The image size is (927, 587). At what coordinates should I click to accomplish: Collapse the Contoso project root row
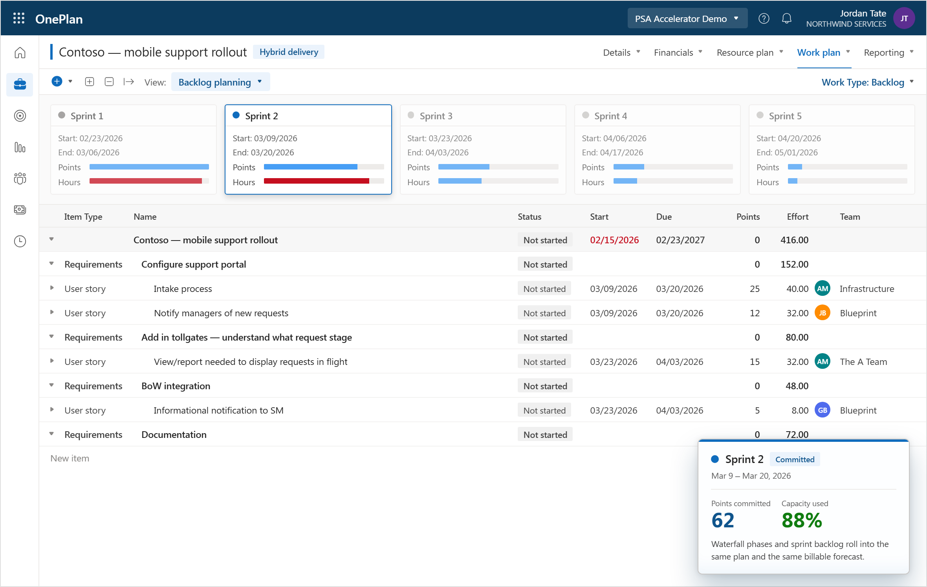click(x=51, y=239)
